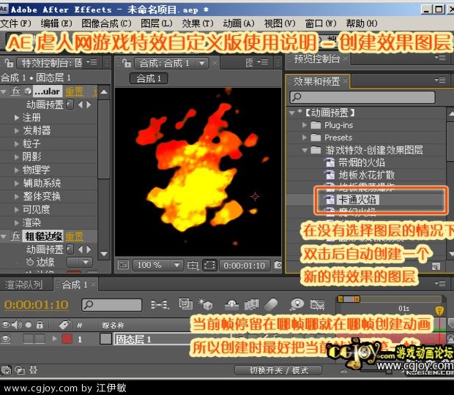Click the always preview this view icon
The image size is (454, 395).
pos(123,265)
